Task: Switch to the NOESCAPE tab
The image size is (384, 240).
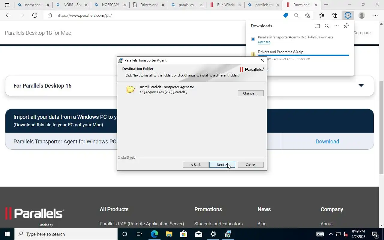Action: coord(110,5)
